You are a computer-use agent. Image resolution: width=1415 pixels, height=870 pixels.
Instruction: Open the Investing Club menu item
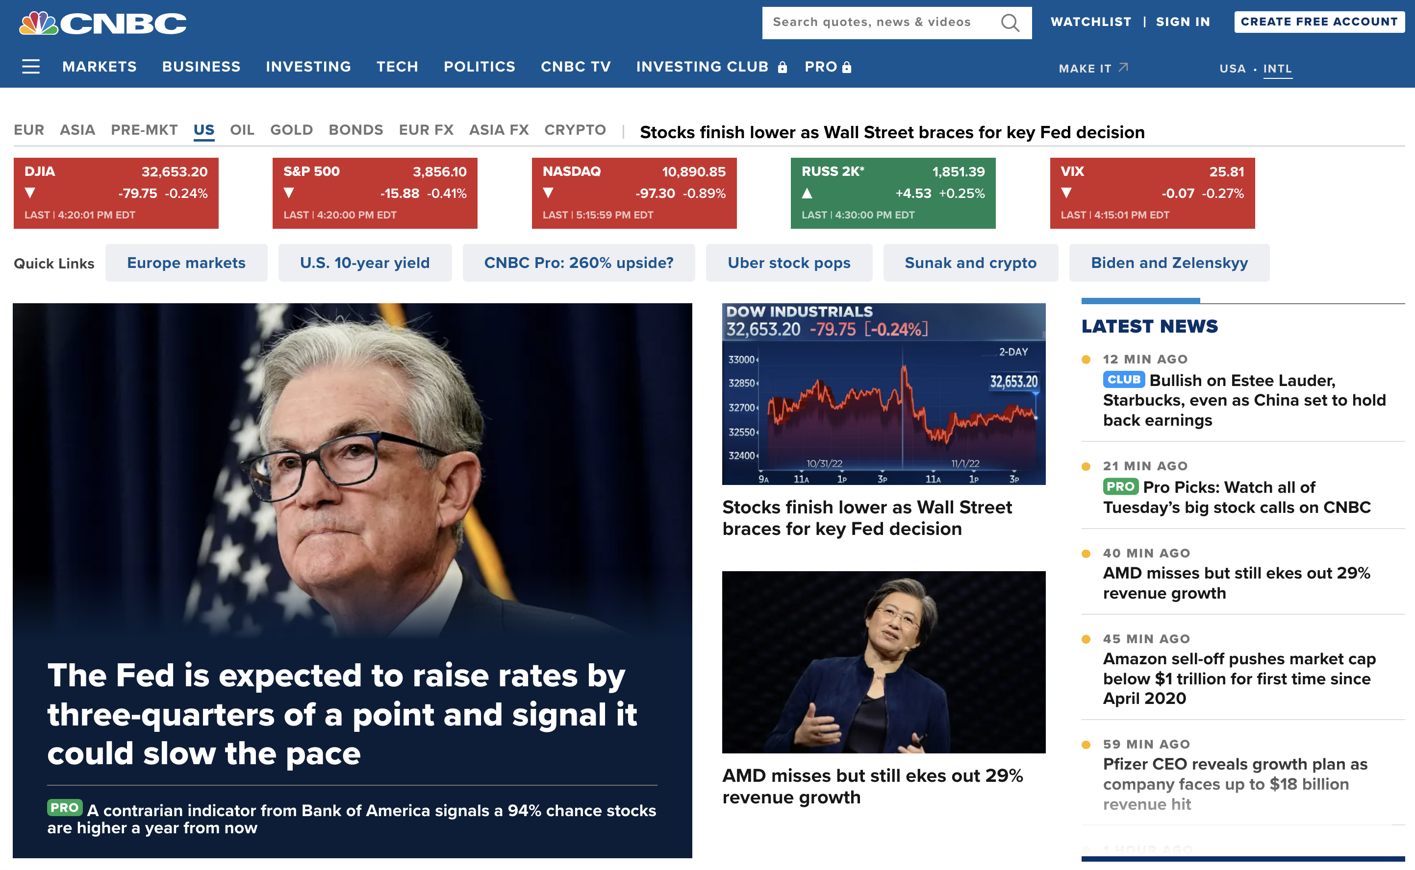point(702,67)
